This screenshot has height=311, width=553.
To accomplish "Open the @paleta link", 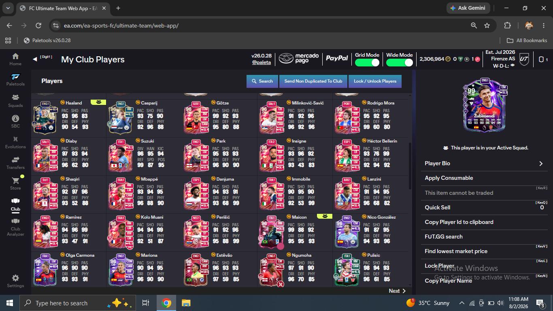I will click(262, 62).
